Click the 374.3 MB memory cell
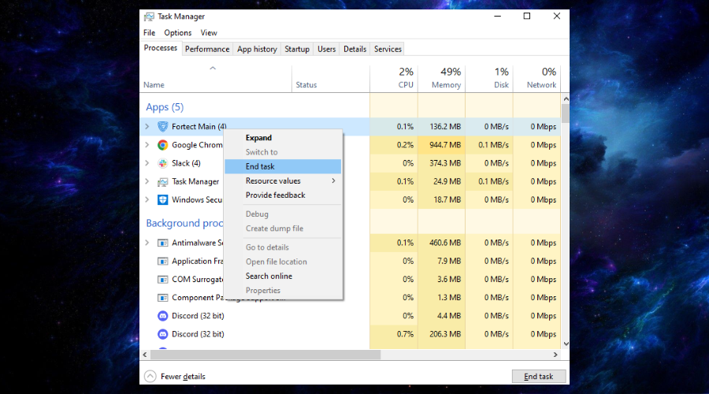The image size is (709, 394). [441, 163]
